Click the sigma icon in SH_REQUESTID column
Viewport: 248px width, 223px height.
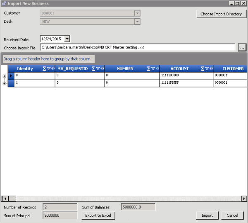[x=93, y=69]
